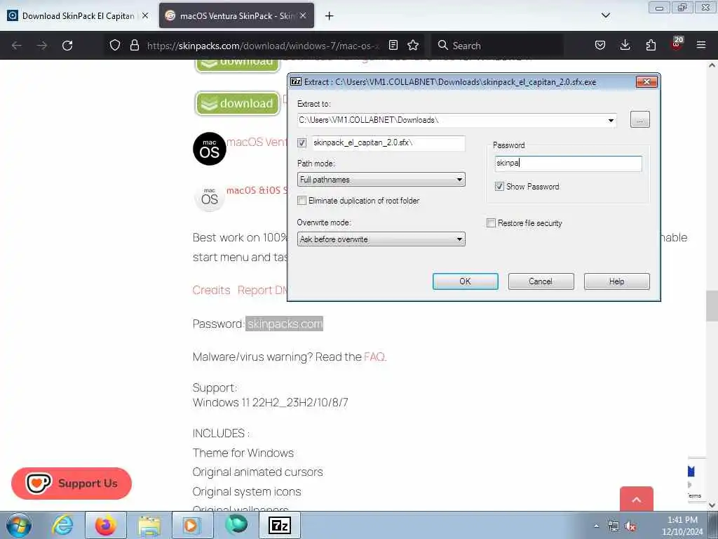Open the Path mode dropdown

pyautogui.click(x=381, y=179)
